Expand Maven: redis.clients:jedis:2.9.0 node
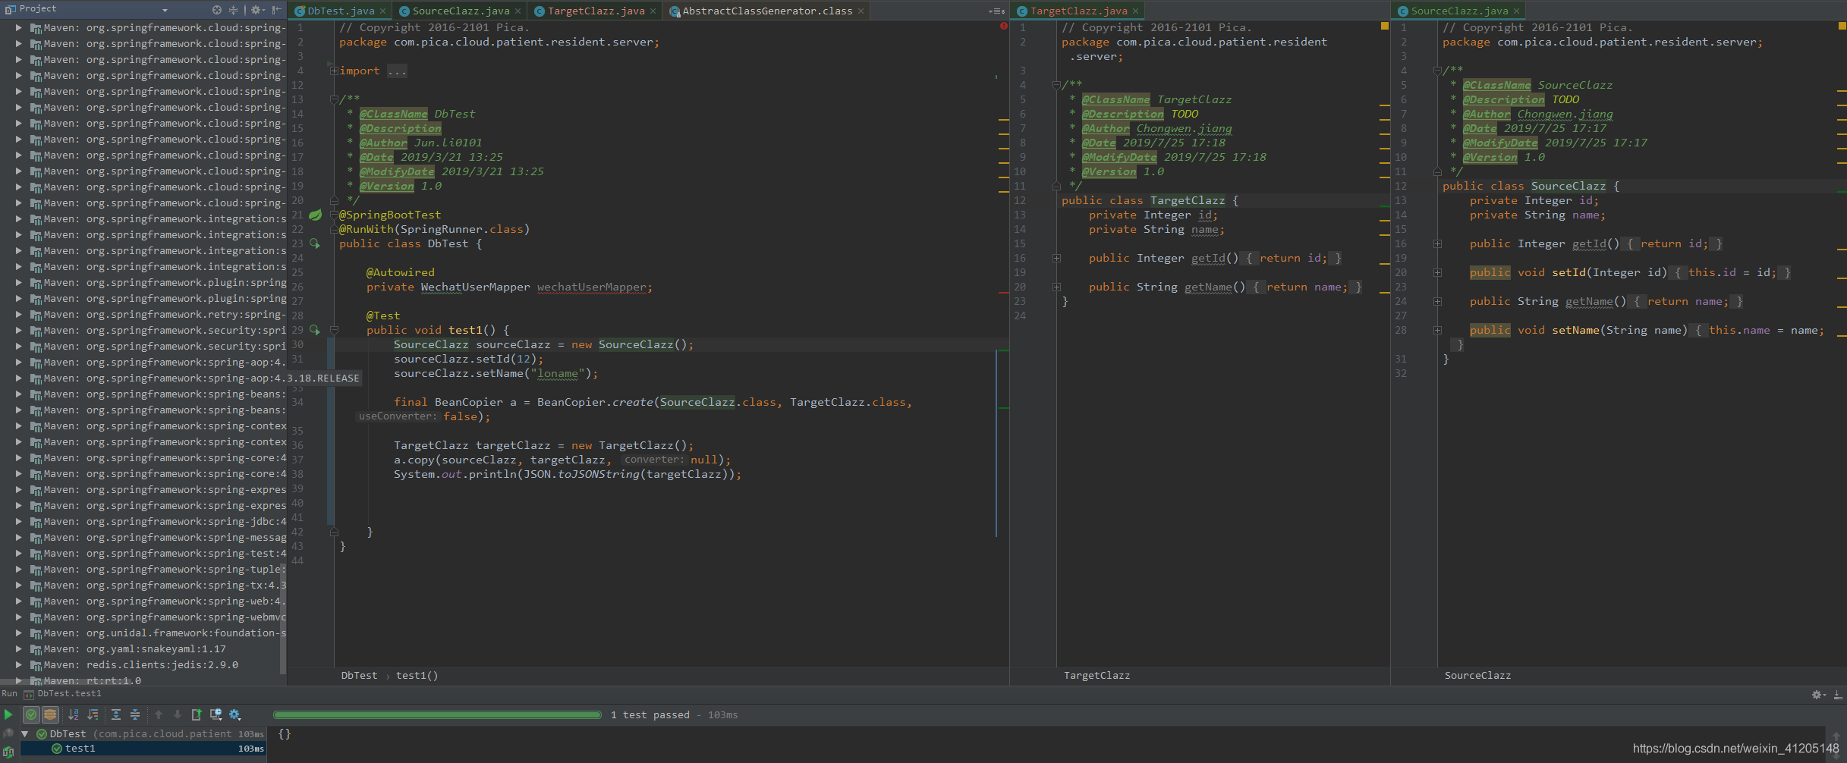1847x763 pixels. point(18,665)
